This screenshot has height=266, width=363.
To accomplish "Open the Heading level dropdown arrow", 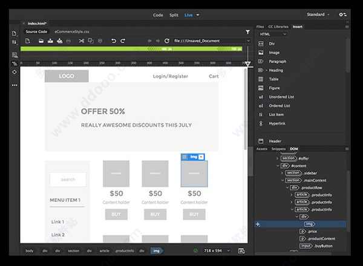I will pyautogui.click(x=266, y=70).
